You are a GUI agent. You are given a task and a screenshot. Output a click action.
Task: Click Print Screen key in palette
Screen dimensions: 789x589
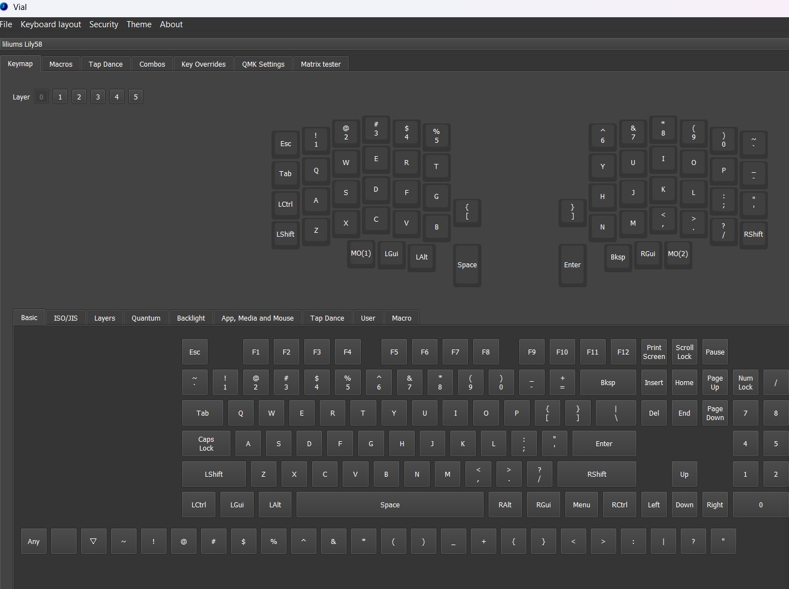(x=654, y=352)
